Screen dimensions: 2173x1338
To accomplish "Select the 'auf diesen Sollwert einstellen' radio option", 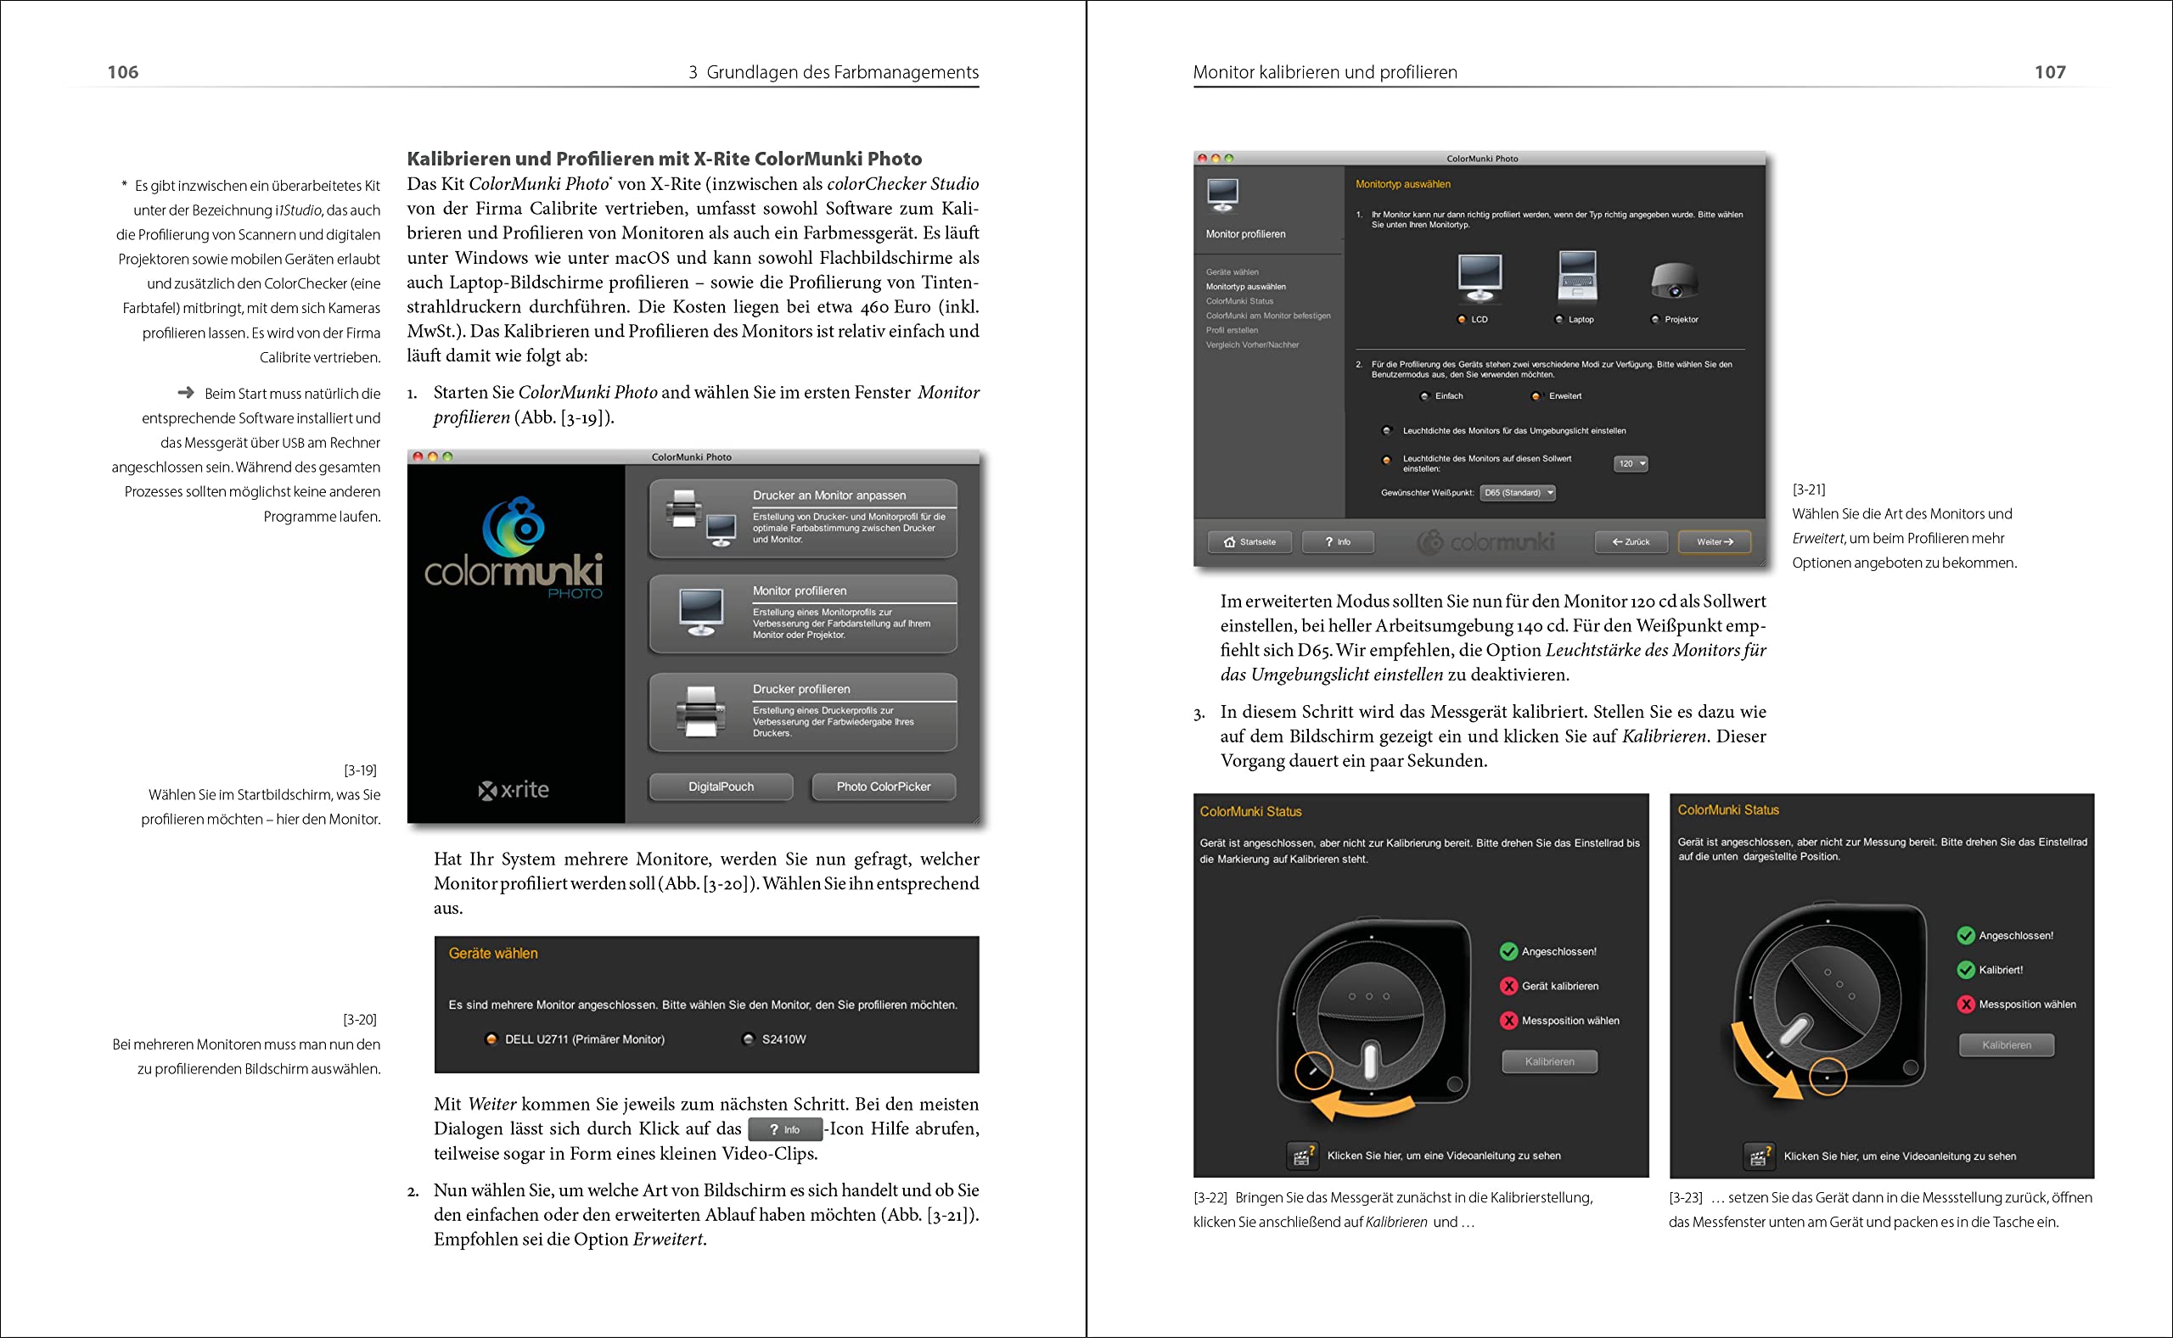I will (x=1387, y=460).
